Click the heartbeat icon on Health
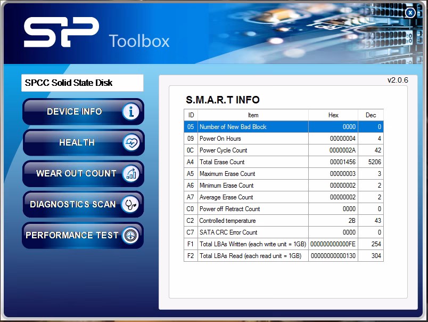 click(x=131, y=142)
